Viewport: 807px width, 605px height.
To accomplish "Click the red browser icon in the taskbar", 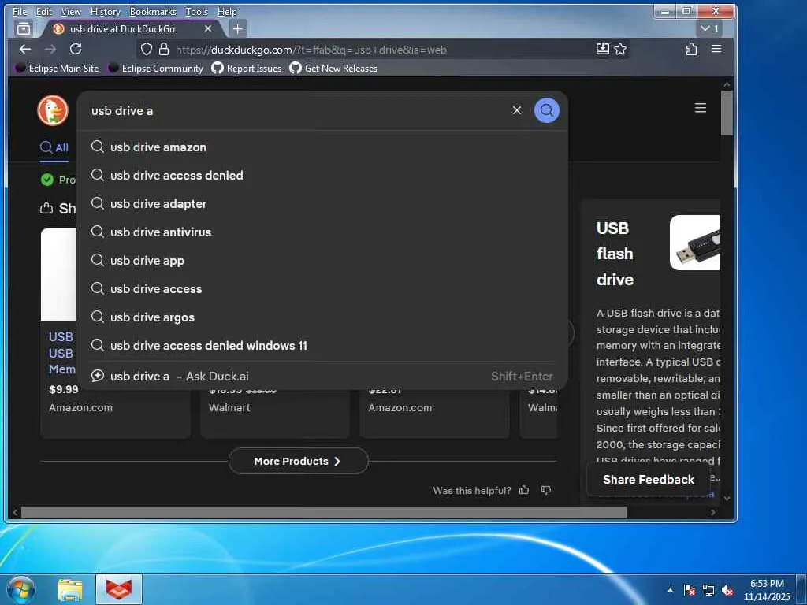I will point(119,589).
